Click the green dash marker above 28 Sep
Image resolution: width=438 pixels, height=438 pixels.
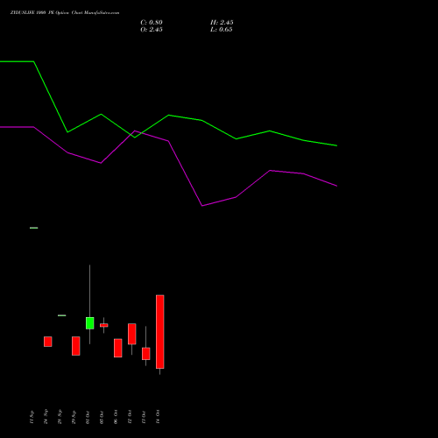(62, 315)
